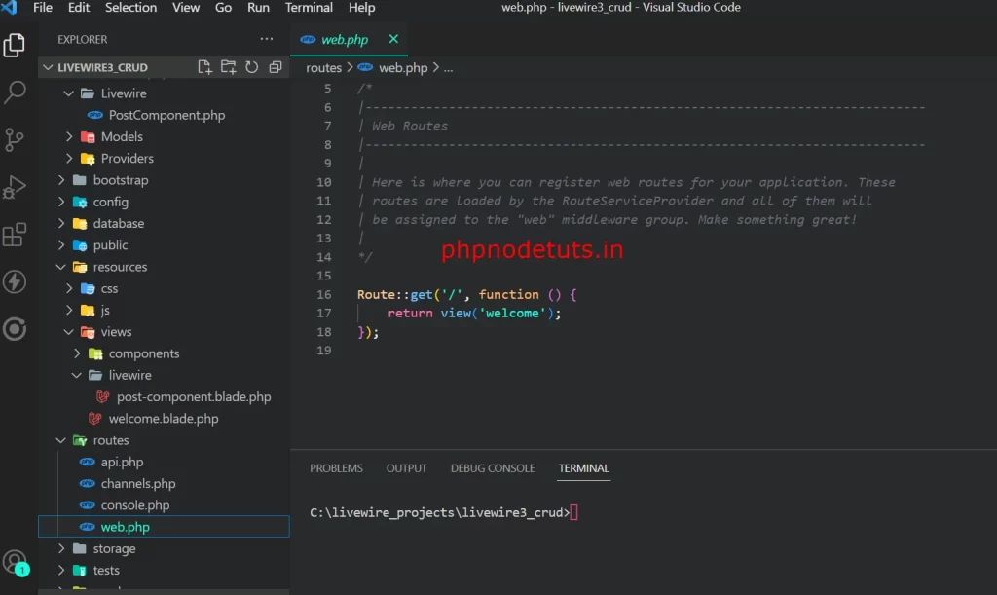This screenshot has width=997, height=595.
Task: Click the routes breadcrumb segment
Action: (x=323, y=68)
